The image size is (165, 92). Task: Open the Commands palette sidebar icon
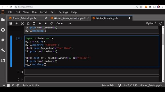(3, 40)
